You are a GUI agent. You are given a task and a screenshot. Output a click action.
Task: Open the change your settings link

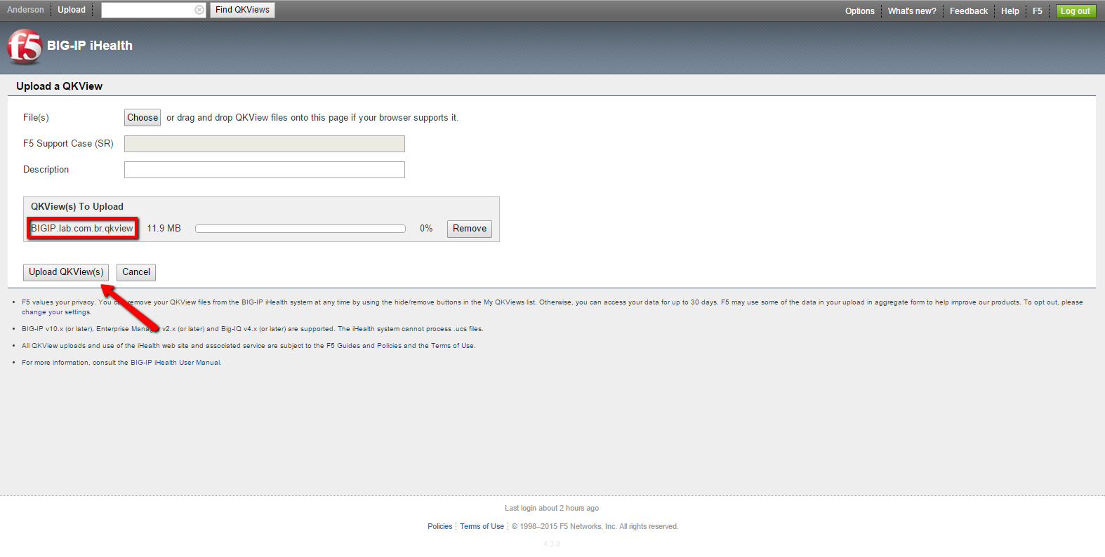pyautogui.click(x=56, y=312)
